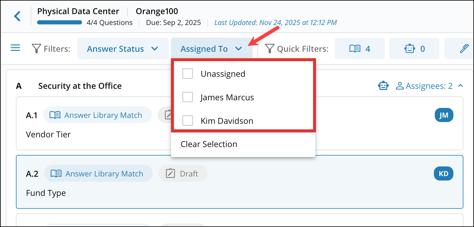Collapse the Assigned To dropdown
Image resolution: width=474 pixels, height=227 pixels.
click(211, 49)
